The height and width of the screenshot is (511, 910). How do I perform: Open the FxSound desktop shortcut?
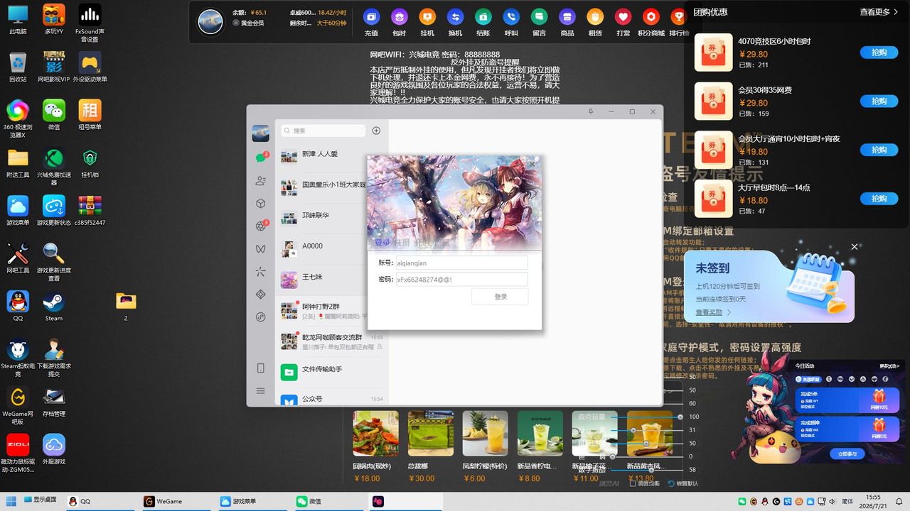click(90, 23)
